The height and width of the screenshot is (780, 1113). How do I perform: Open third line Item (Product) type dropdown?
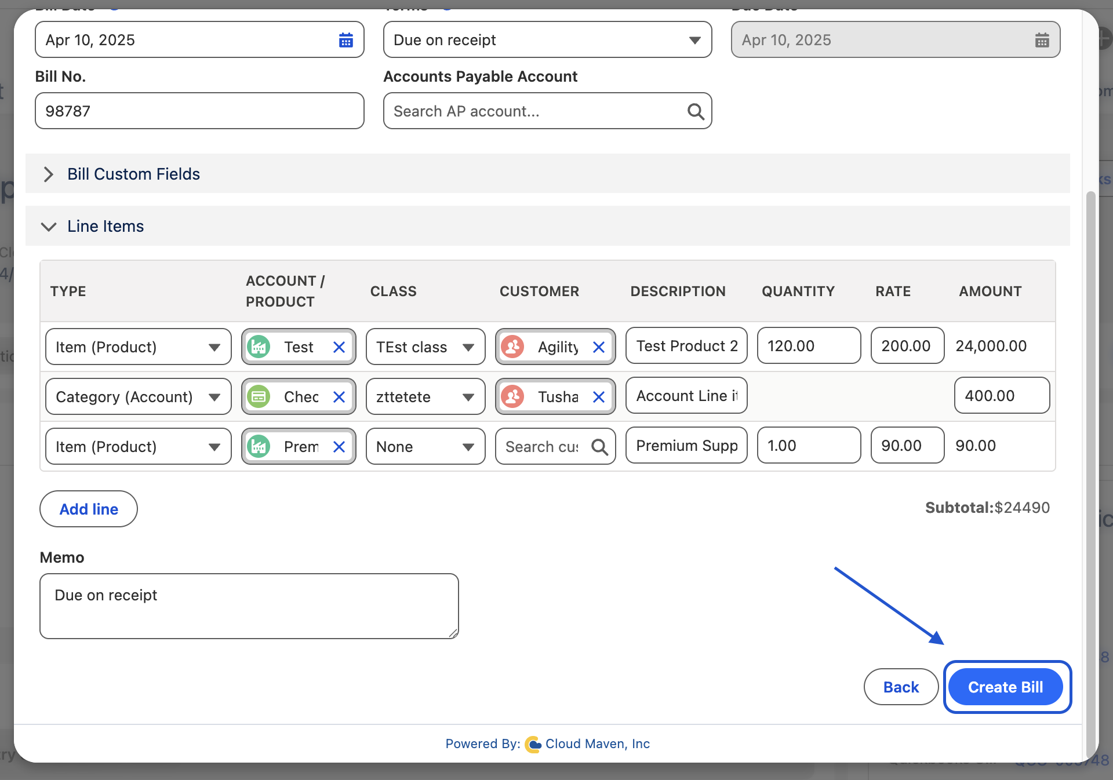point(139,447)
